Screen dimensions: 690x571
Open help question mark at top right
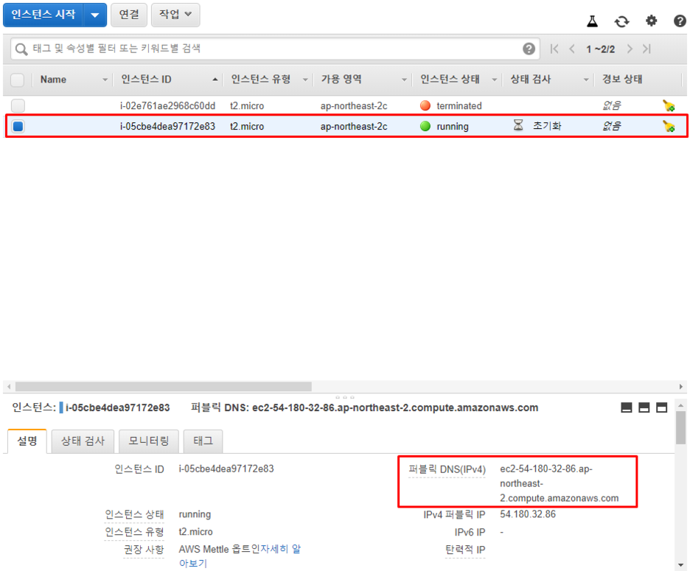pos(680,21)
